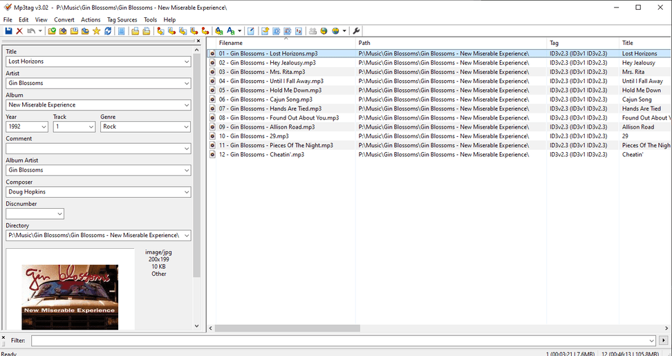Click the Auto-numbering wizard 1-2 icon
672x356 pixels.
click(299, 31)
